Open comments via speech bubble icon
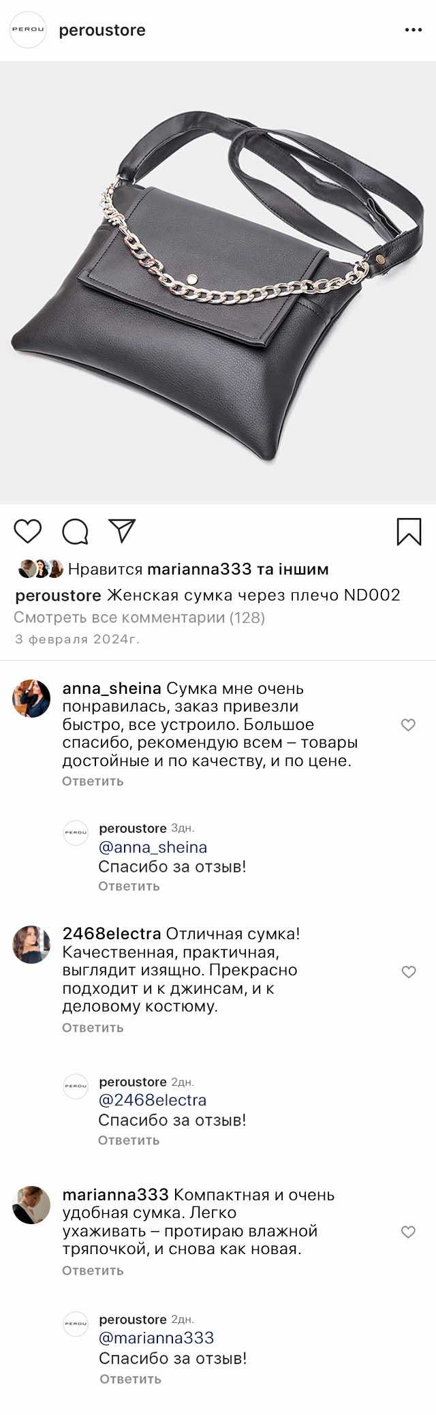This screenshot has width=436, height=1415. coord(75,532)
